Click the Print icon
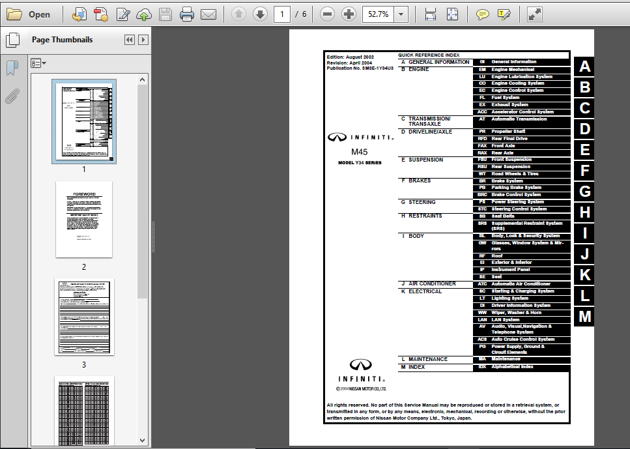This screenshot has height=449, width=630. click(x=187, y=15)
